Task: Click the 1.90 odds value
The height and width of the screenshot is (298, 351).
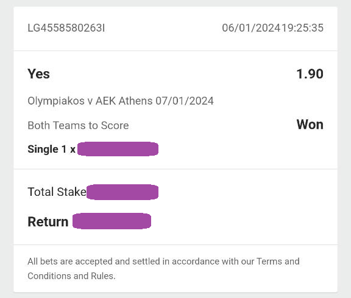Action: tap(310, 74)
